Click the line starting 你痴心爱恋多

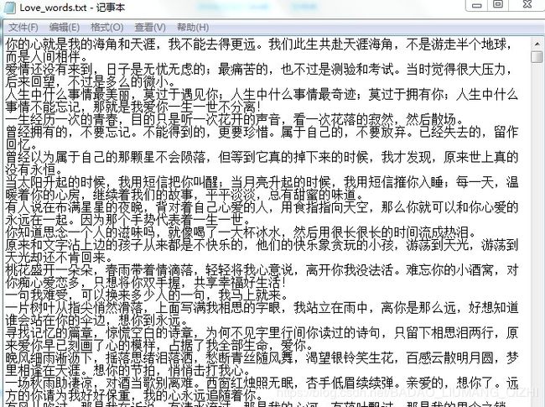146,283
